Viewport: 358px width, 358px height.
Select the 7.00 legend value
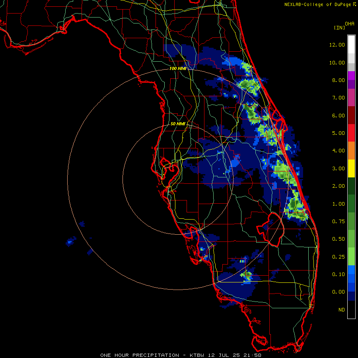pyautogui.click(x=339, y=98)
